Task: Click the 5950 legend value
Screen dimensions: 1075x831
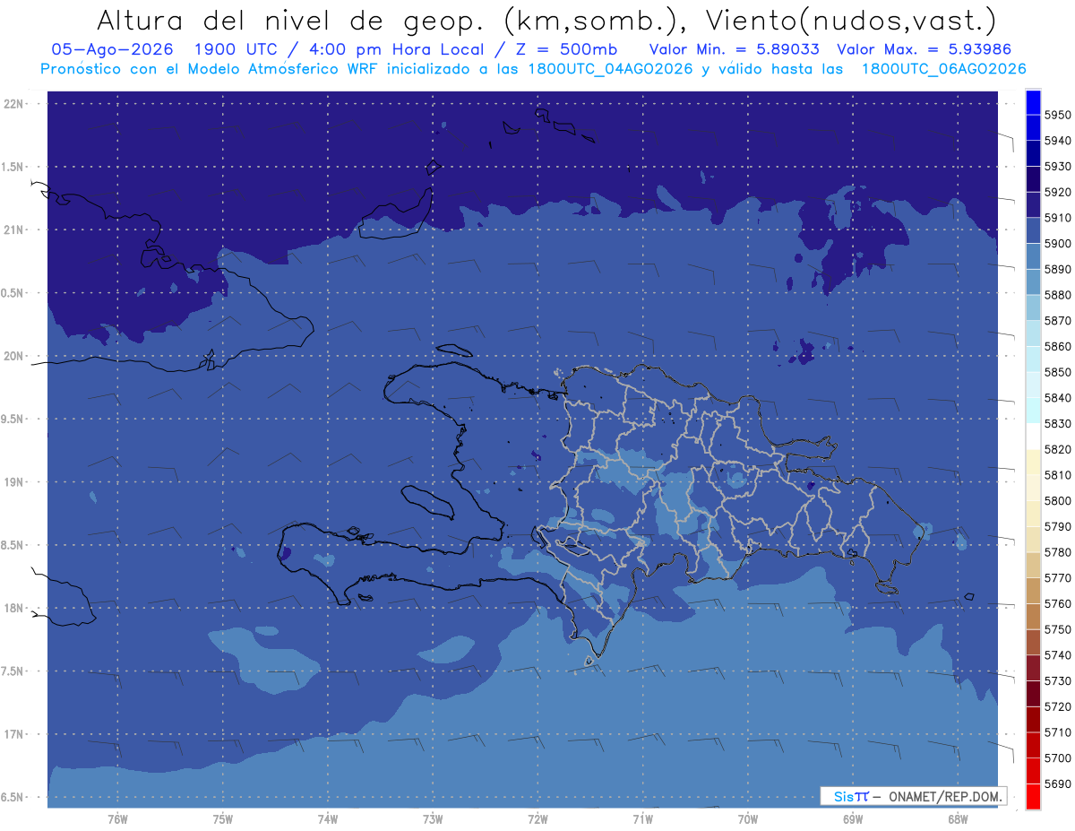Action: [x=1058, y=116]
